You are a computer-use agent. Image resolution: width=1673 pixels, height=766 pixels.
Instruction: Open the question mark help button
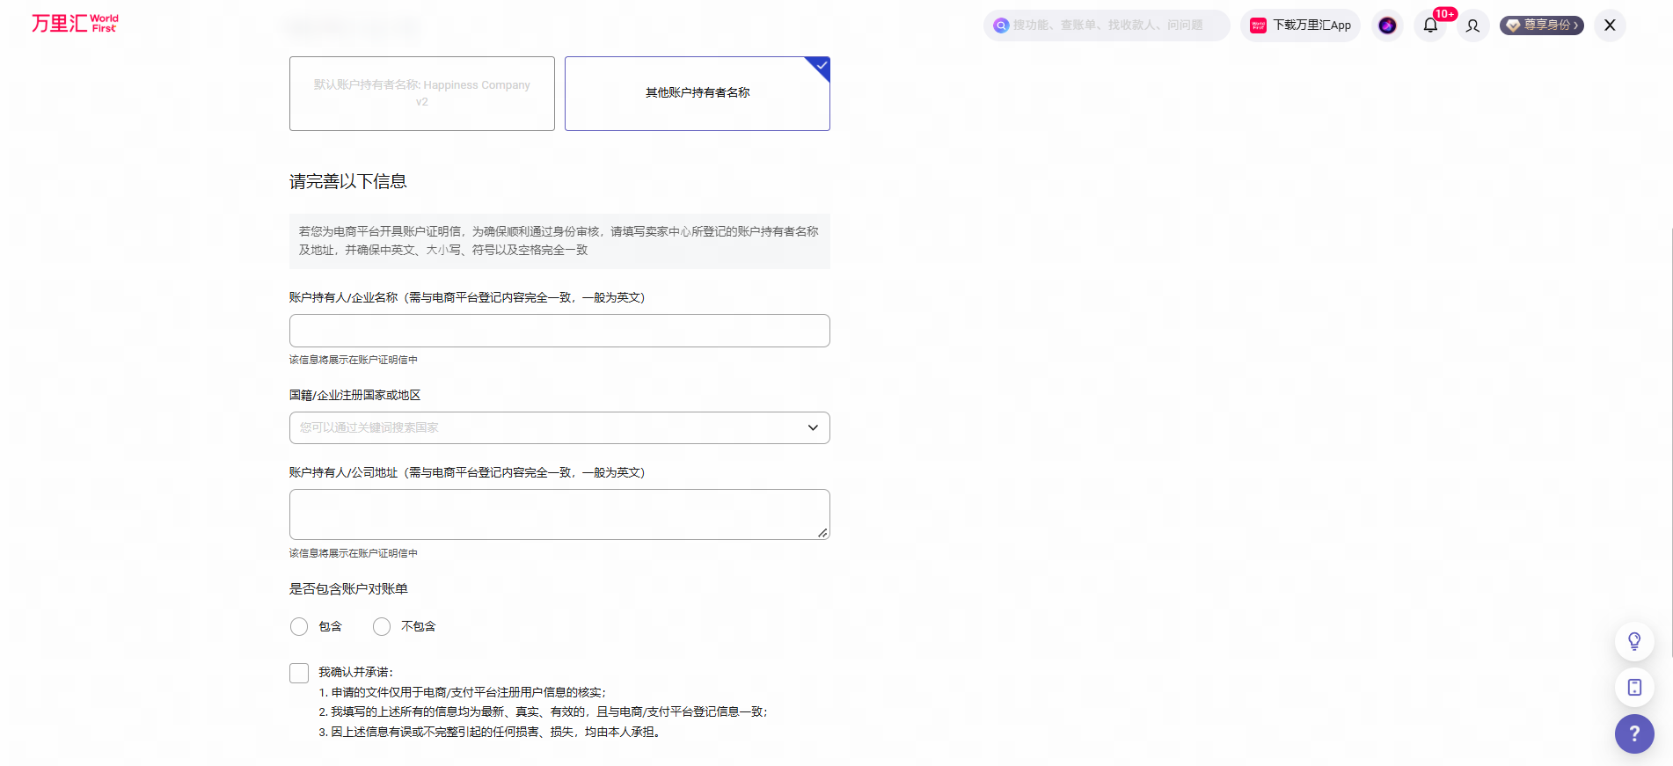(1634, 733)
